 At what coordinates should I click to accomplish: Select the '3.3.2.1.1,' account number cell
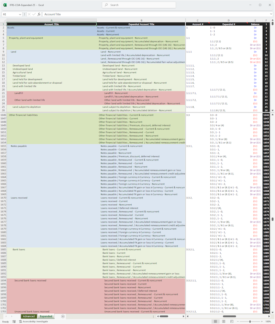(x=198, y=280)
